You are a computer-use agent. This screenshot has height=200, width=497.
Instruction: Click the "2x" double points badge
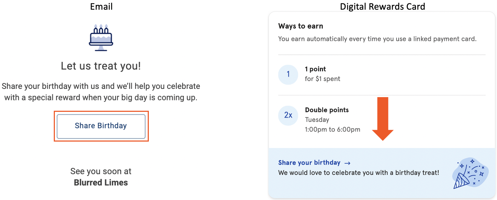[288, 115]
